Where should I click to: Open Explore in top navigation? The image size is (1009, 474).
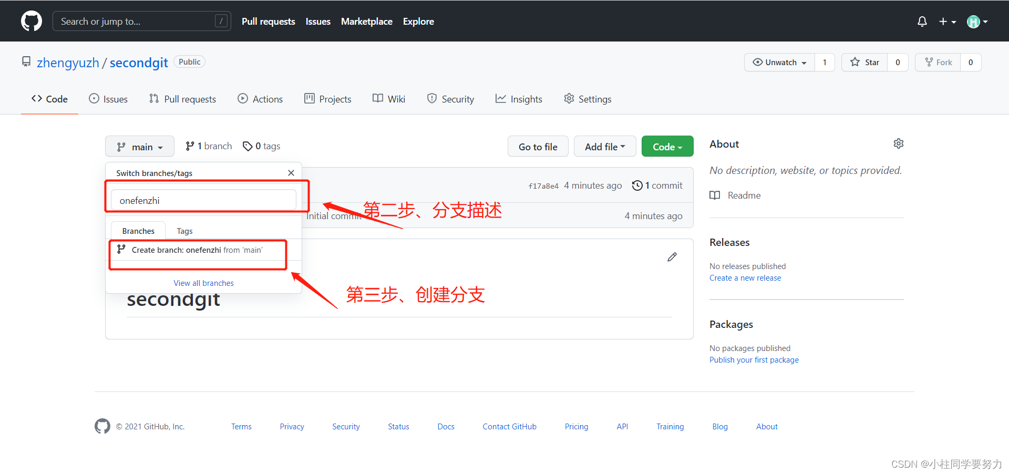418,22
